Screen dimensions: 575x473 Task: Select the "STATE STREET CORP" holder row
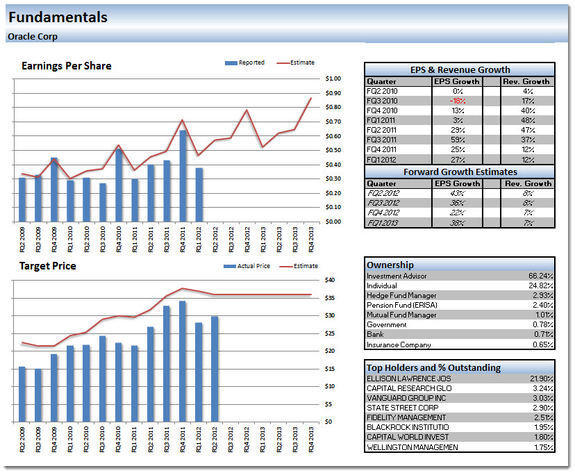(460, 408)
